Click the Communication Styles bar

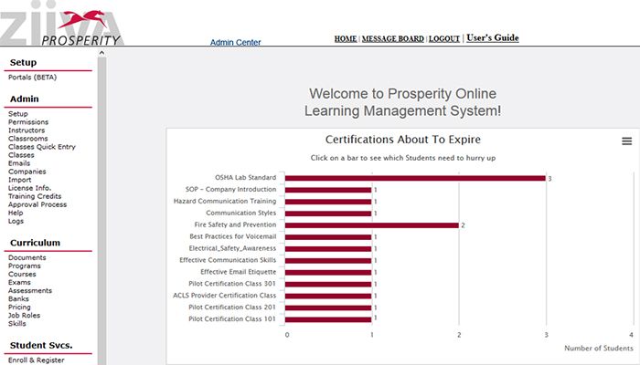tap(328, 214)
